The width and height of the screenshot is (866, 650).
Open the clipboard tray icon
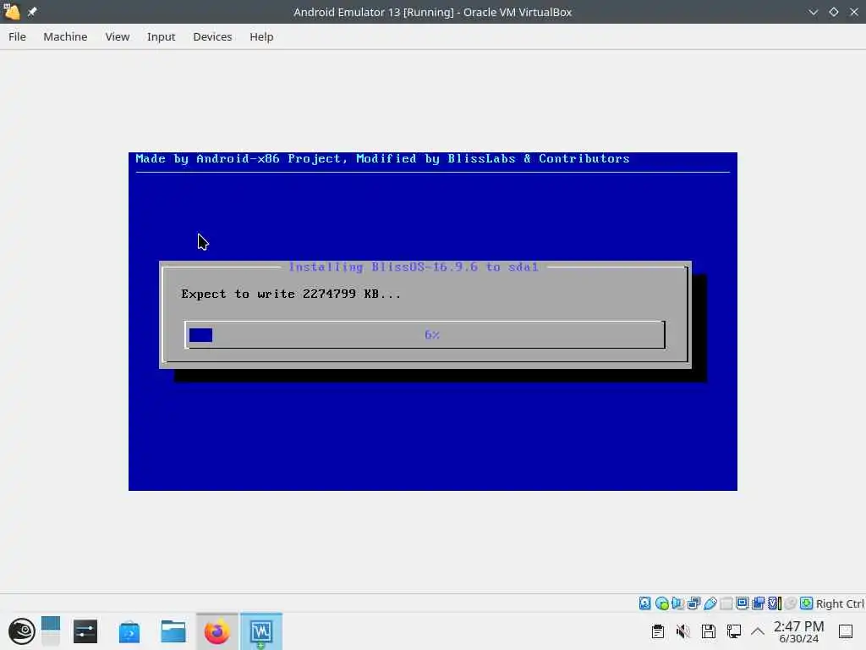point(657,631)
